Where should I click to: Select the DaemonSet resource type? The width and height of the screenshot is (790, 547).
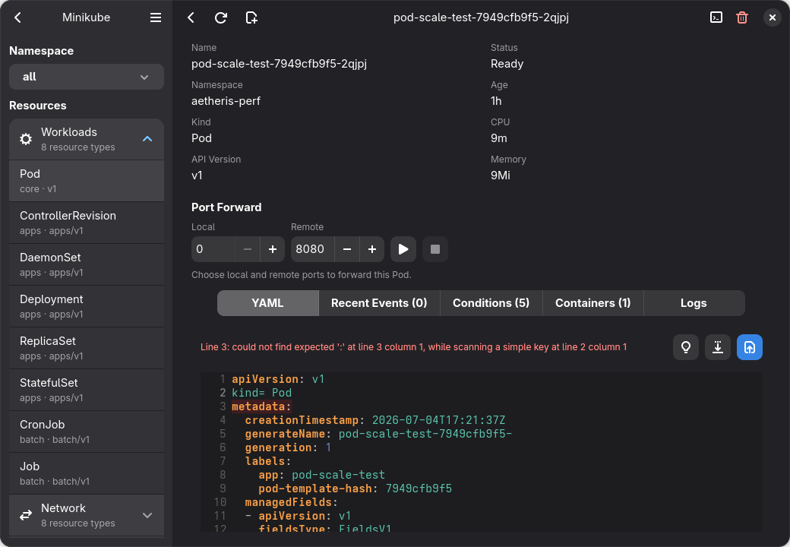[x=87, y=264]
